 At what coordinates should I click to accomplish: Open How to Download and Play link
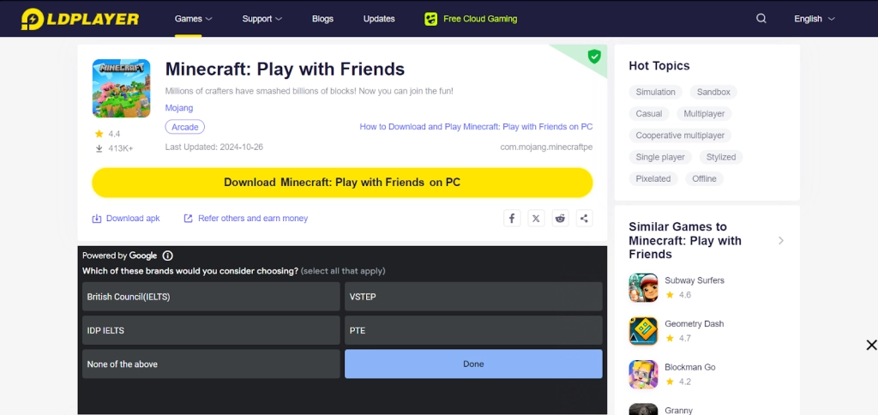coord(476,127)
